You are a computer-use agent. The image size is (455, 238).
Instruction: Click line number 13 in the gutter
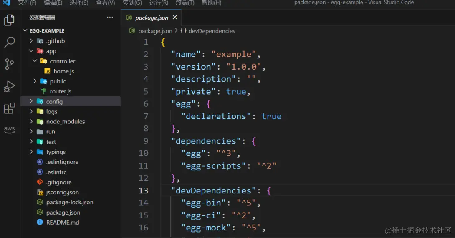coord(143,191)
